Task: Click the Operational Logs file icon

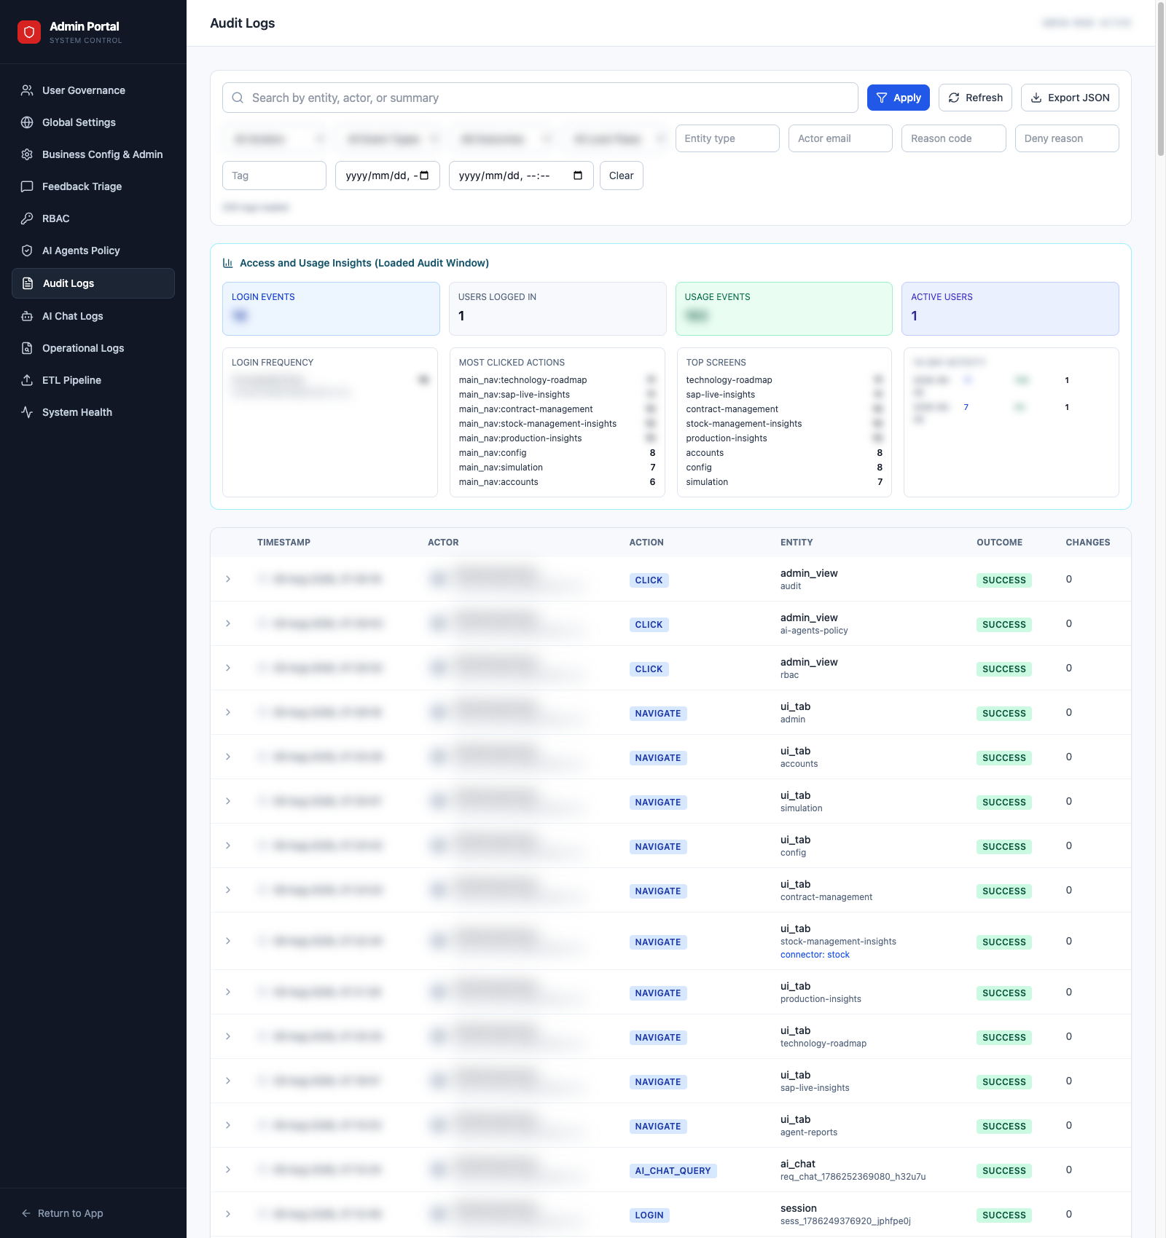Action: 27,348
